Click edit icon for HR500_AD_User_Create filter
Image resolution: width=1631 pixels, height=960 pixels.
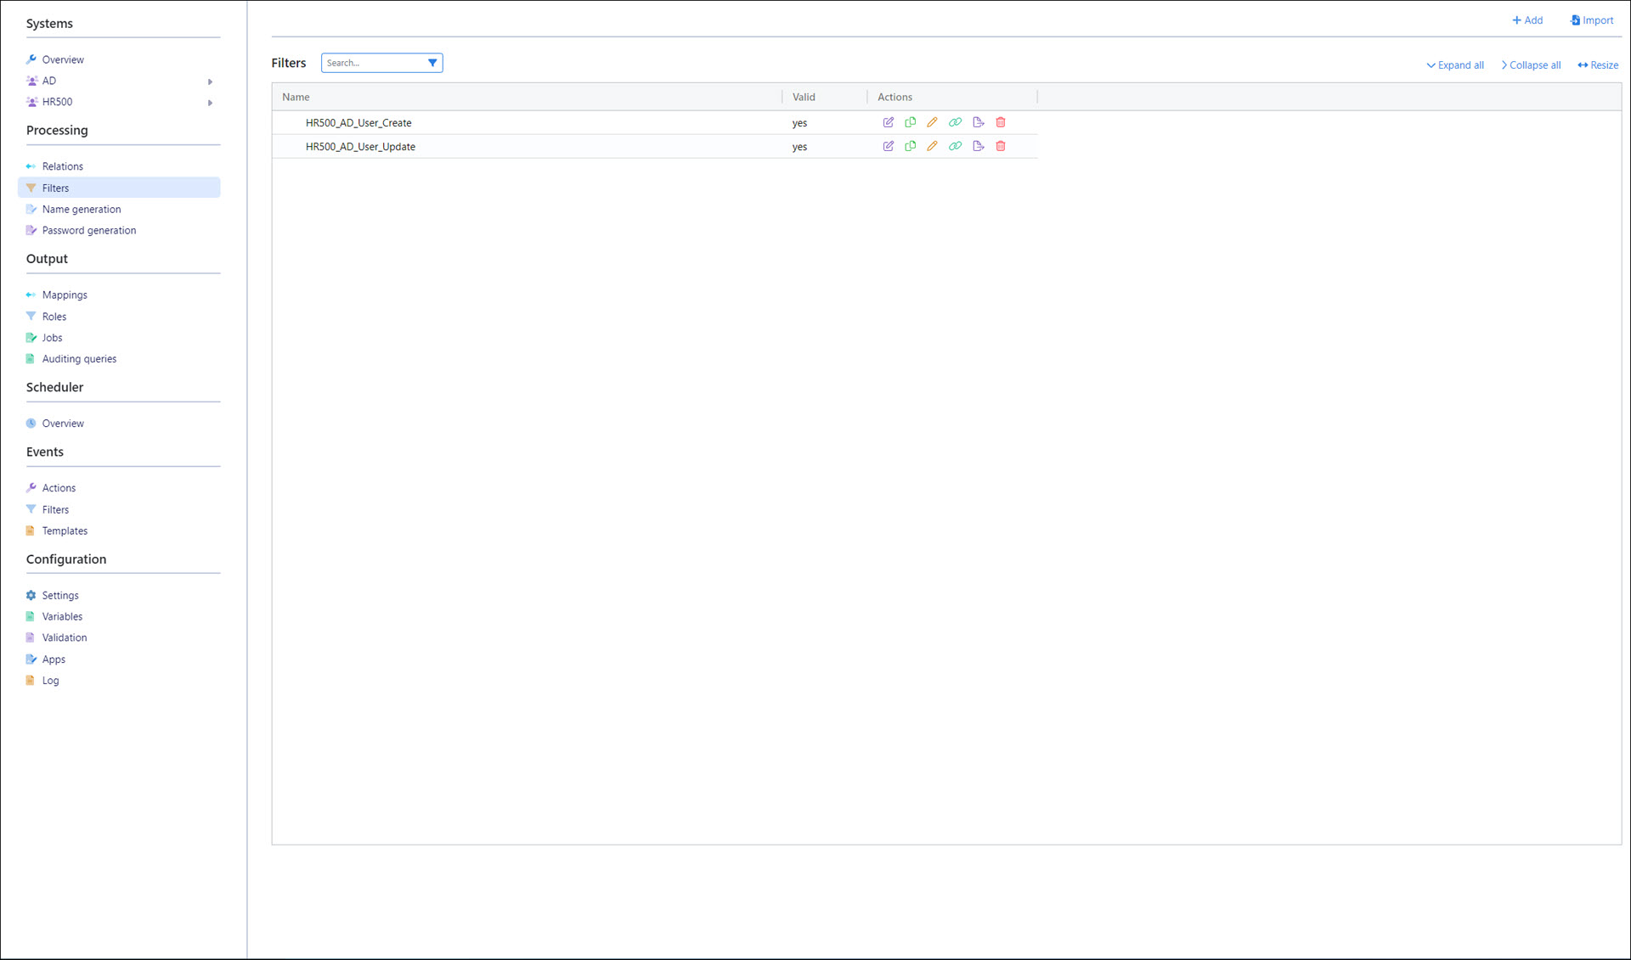coord(888,122)
